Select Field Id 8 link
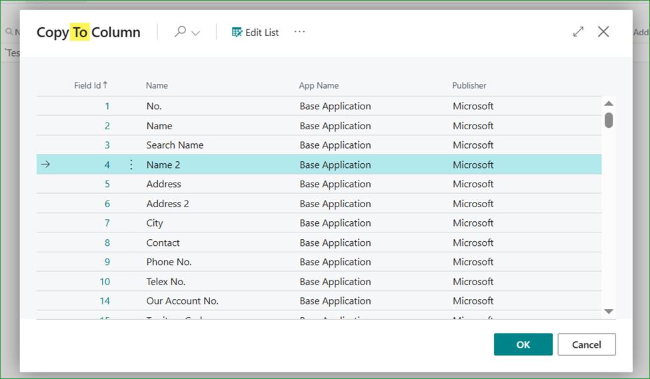This screenshot has height=379, width=650. [x=107, y=242]
